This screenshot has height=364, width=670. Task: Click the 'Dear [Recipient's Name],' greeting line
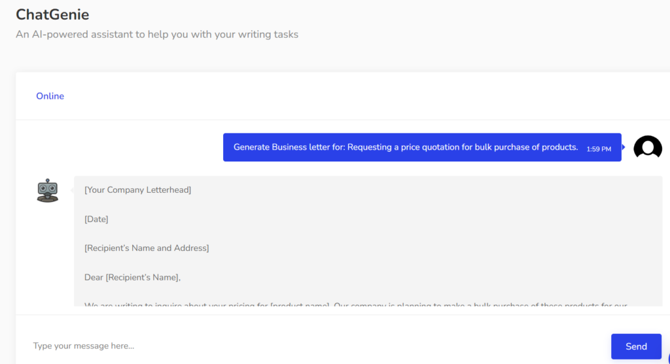click(132, 277)
